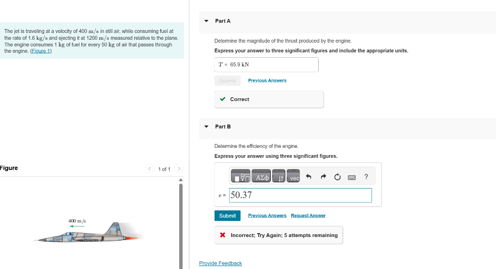Screen dimensions: 496x269
Task: Redo the edit in answer box
Action: (x=323, y=176)
